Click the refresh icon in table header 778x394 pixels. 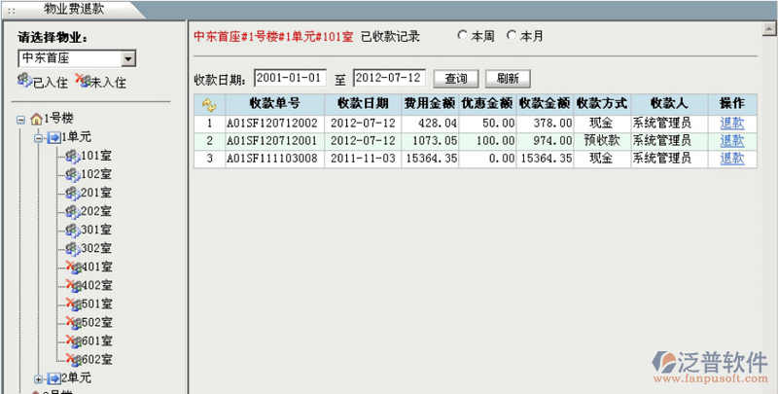209,104
